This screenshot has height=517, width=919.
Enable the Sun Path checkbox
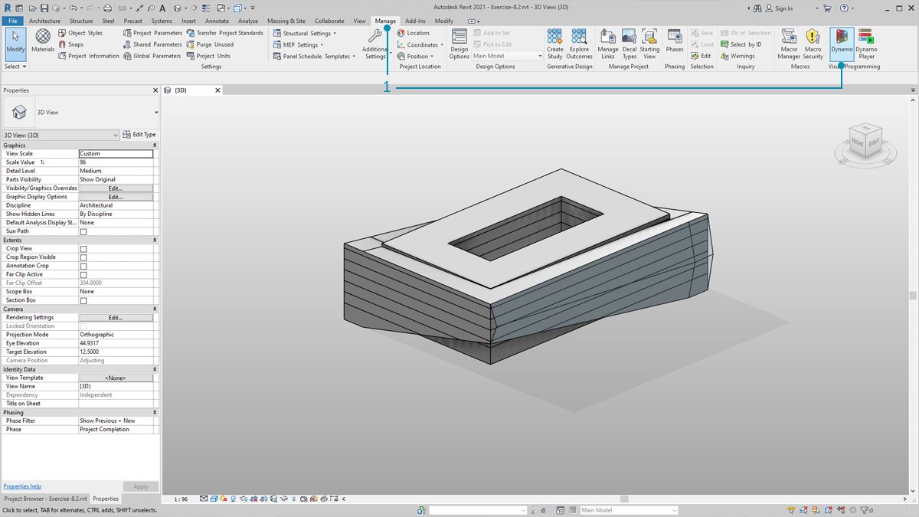pyautogui.click(x=83, y=231)
